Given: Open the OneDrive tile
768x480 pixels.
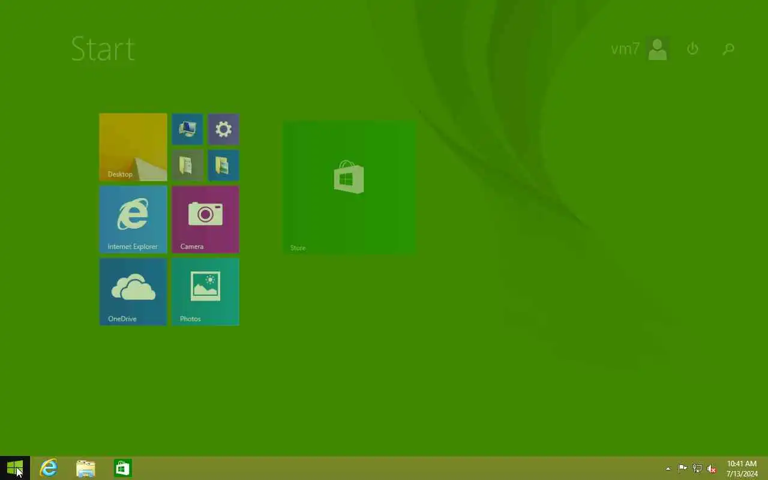Looking at the screenshot, I should pos(133,292).
